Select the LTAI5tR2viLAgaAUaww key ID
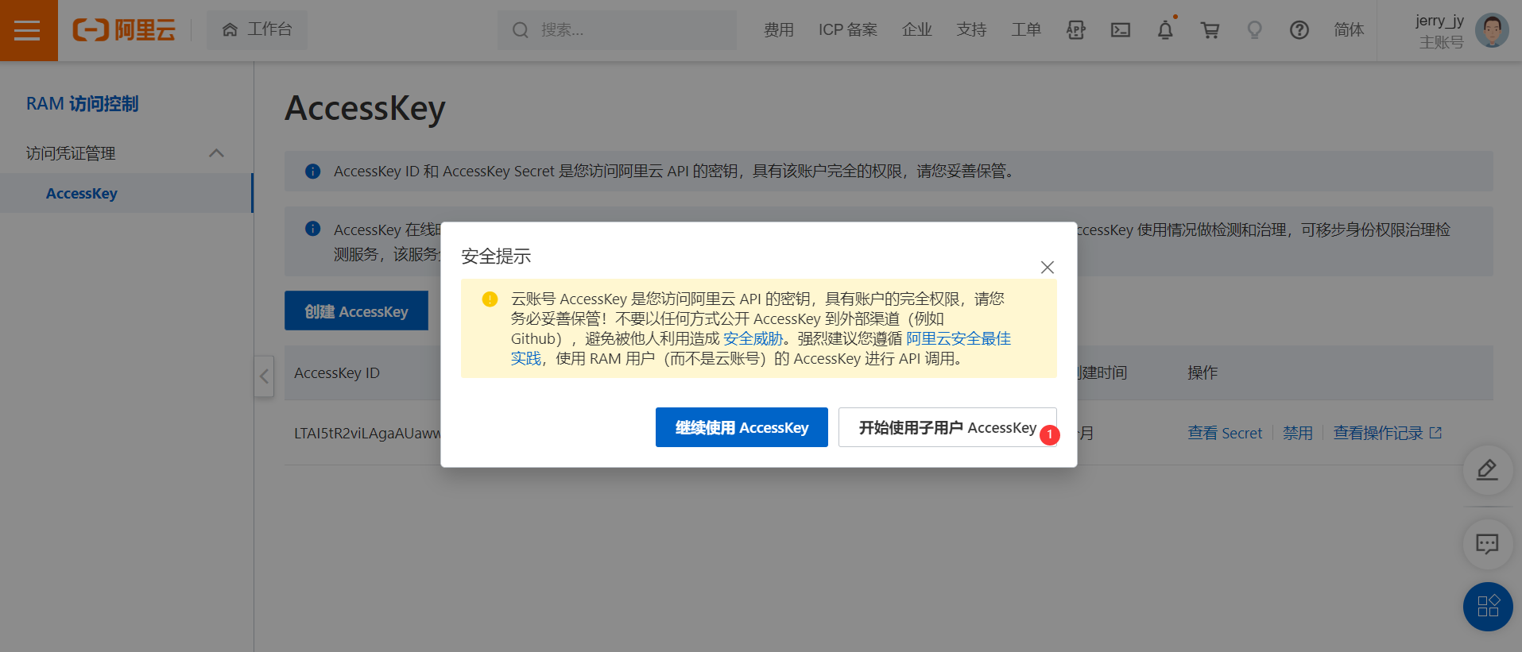This screenshot has width=1522, height=652. 367,433
